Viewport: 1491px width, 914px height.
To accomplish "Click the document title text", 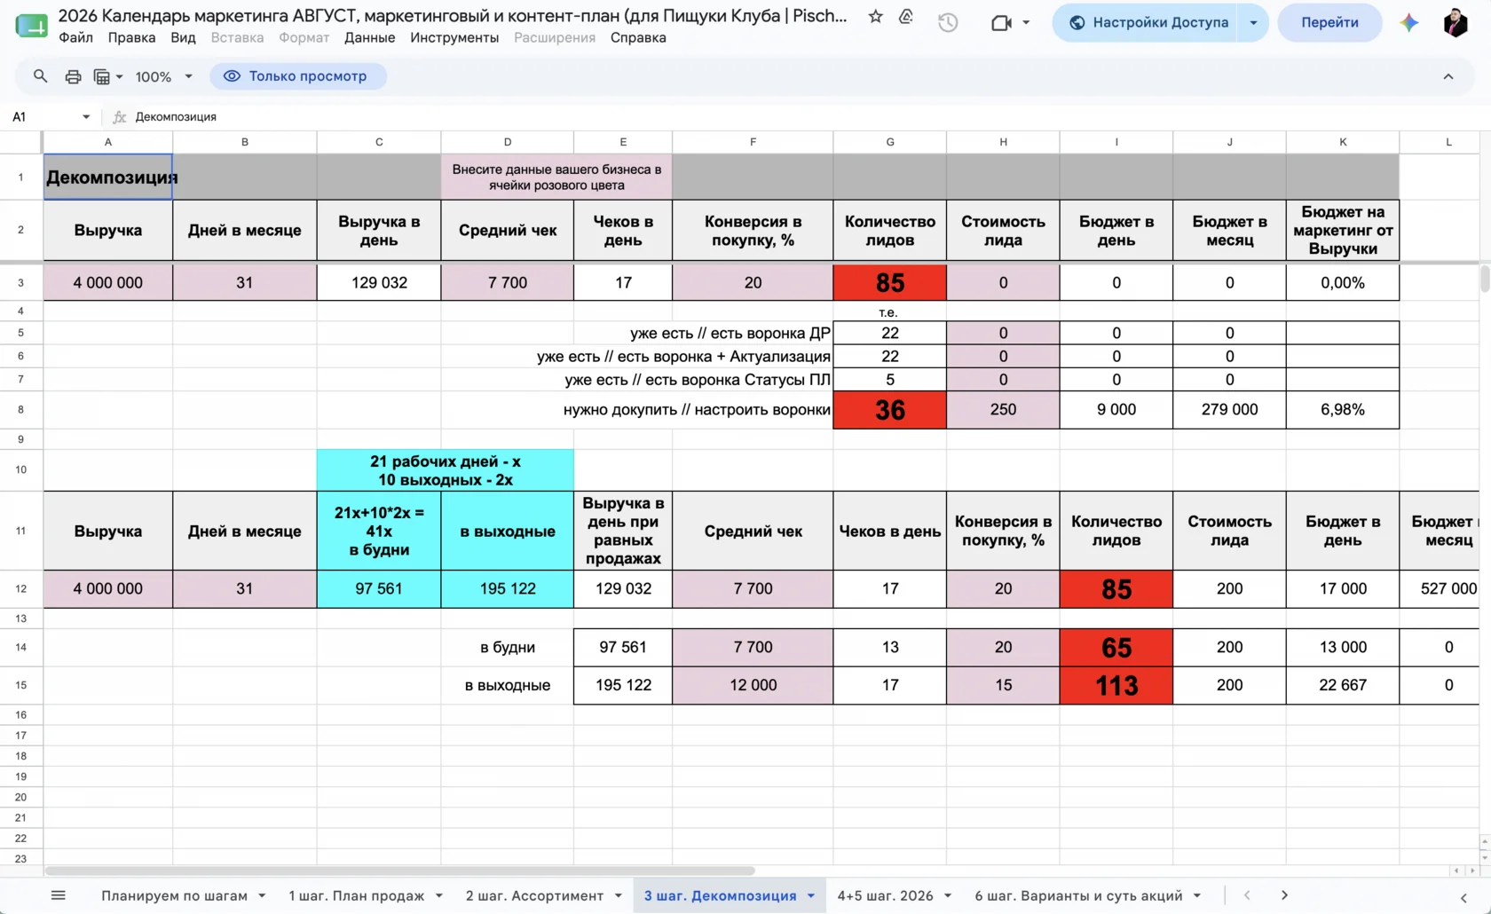I will pos(453,16).
